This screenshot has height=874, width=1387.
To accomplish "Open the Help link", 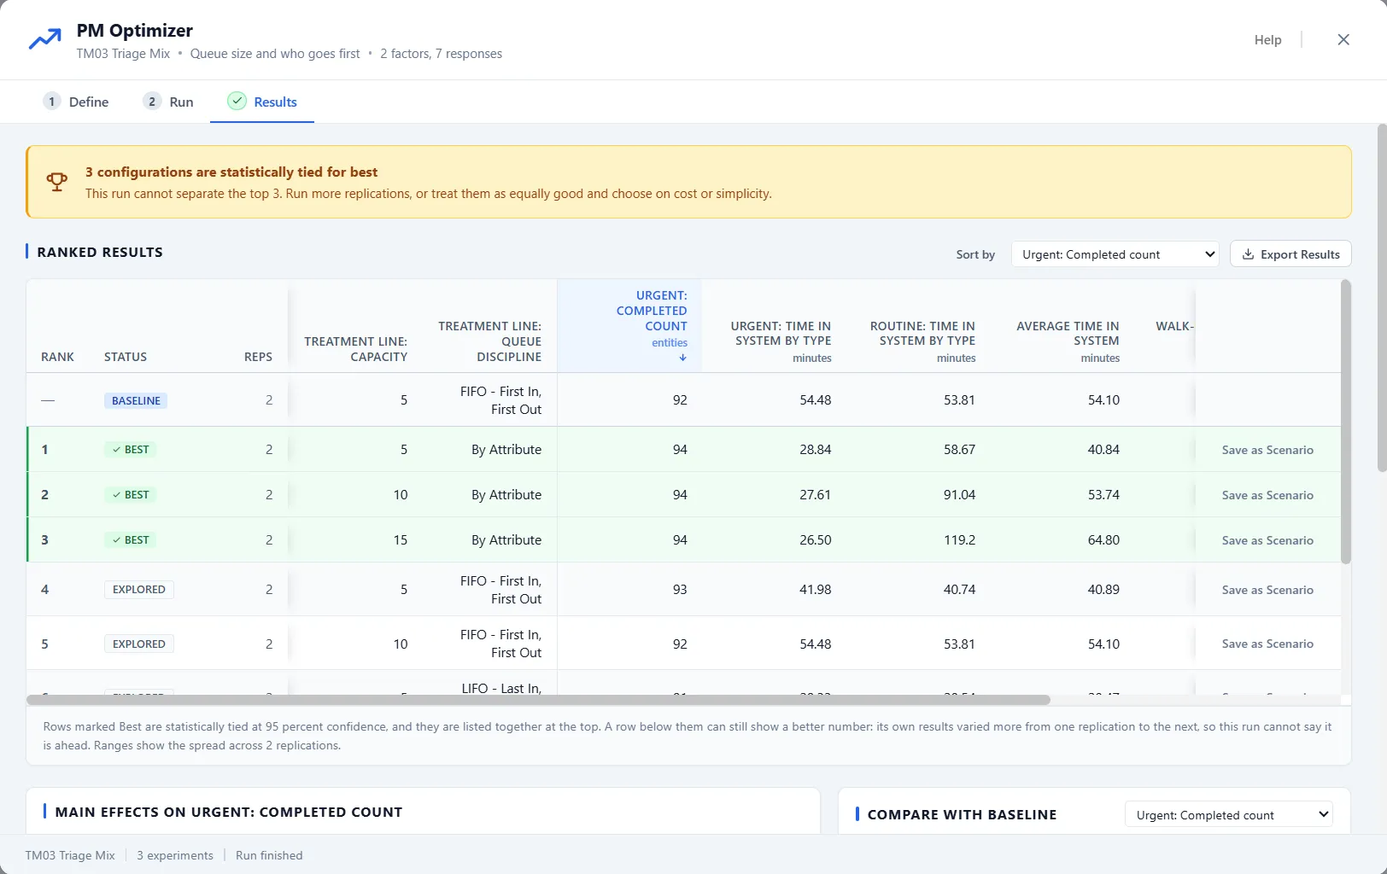I will pos(1267,39).
